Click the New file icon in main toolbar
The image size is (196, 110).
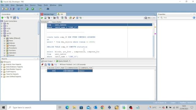(3, 9)
